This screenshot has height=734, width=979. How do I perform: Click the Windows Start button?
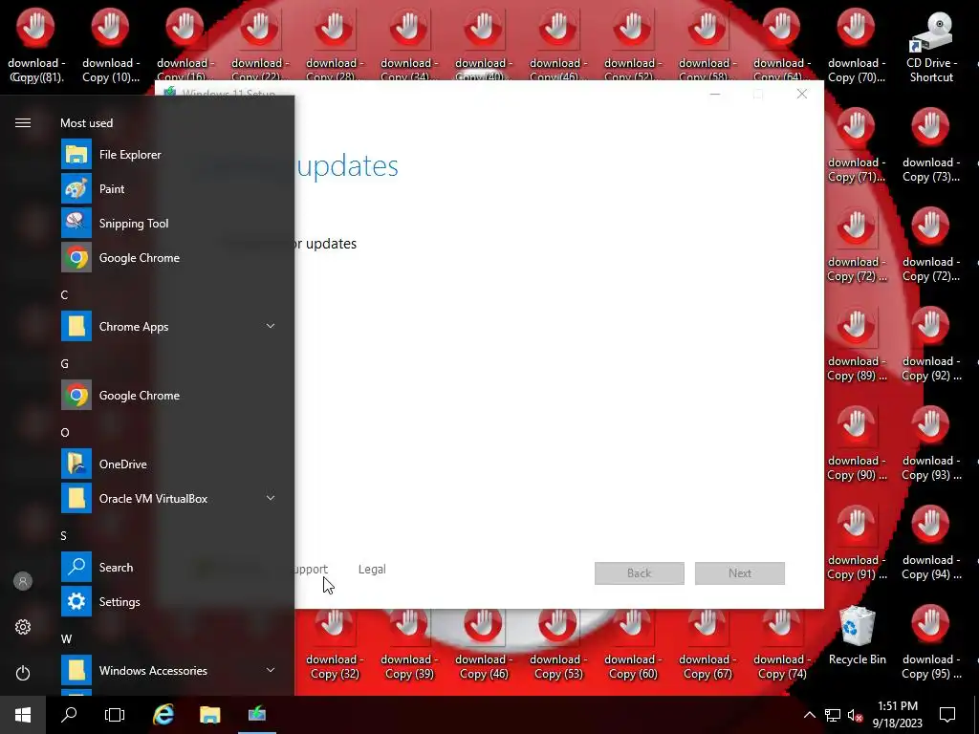23,715
